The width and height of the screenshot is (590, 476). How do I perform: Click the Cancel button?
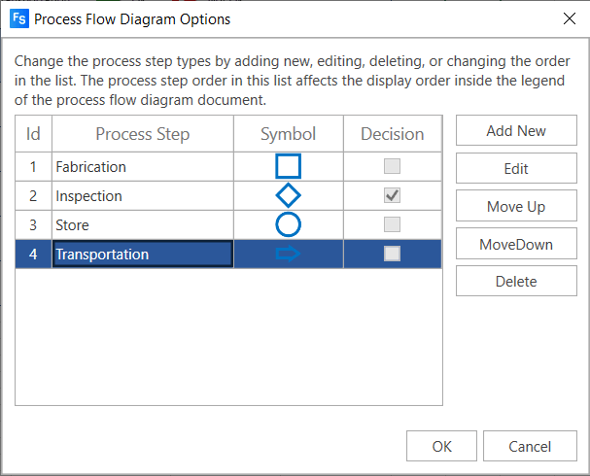(530, 447)
